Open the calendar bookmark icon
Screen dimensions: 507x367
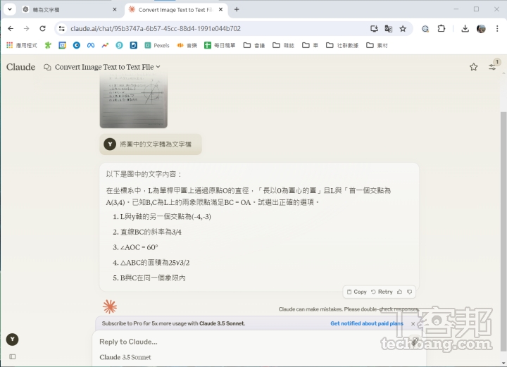coord(62,45)
